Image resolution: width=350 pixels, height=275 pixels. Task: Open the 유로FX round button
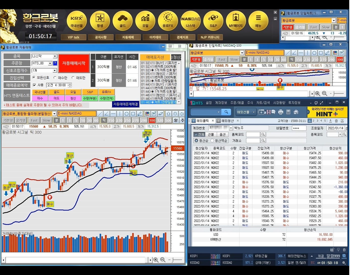[x=168, y=21]
